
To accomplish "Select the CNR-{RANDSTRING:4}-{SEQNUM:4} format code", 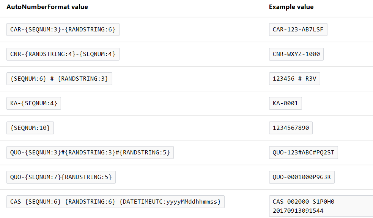I will click(63, 54).
